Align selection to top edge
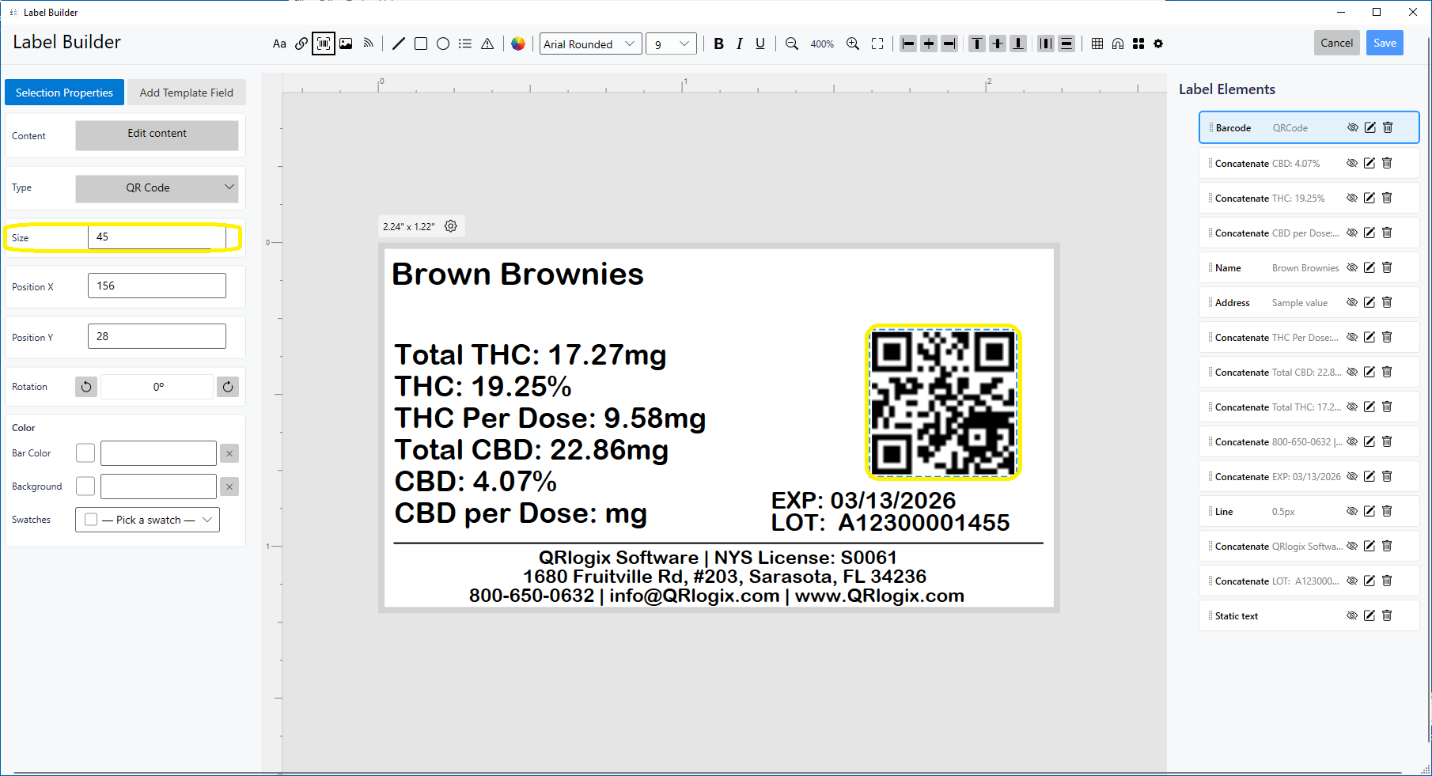The width and height of the screenshot is (1432, 776). (x=978, y=44)
